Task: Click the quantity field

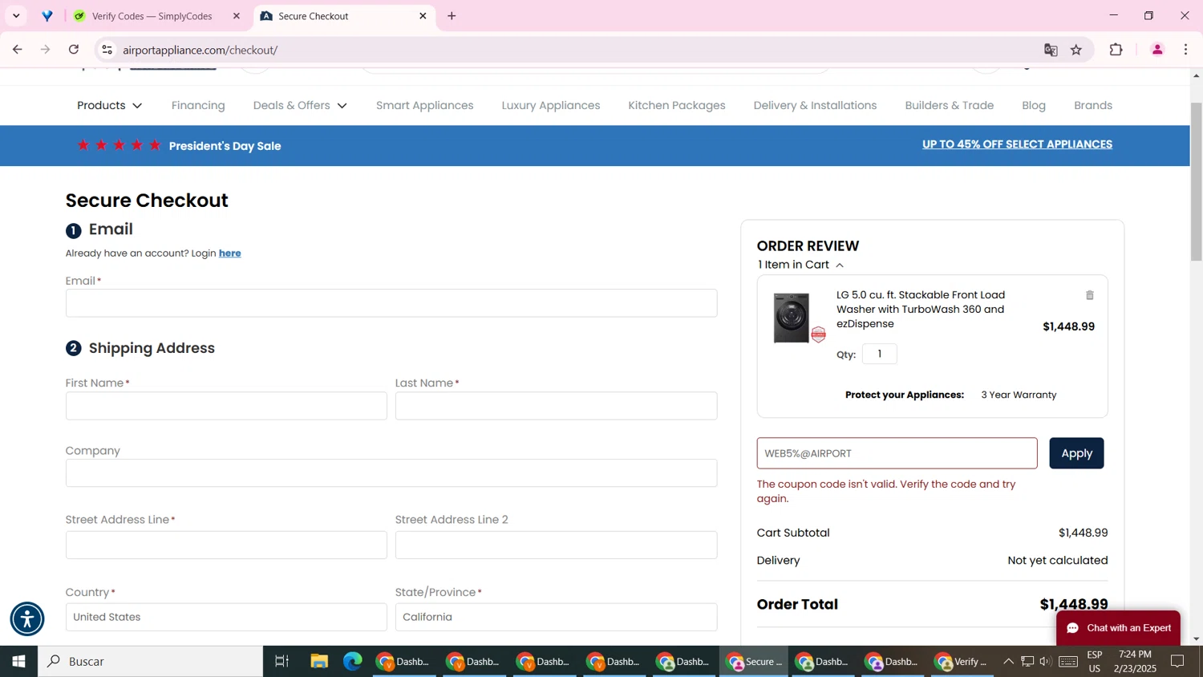Action: pyautogui.click(x=880, y=354)
